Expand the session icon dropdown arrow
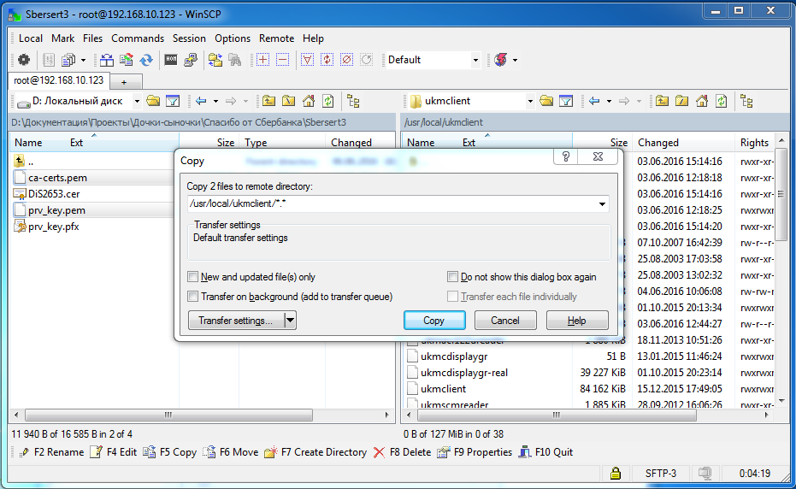 click(x=516, y=60)
